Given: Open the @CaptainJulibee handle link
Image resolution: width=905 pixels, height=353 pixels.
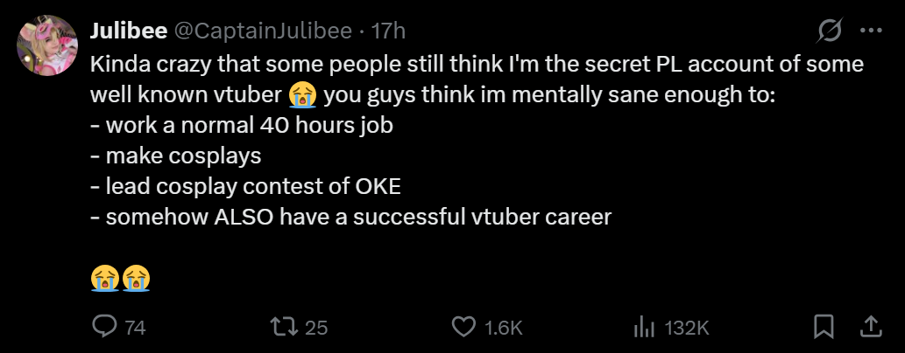Looking at the screenshot, I should coord(263,31).
